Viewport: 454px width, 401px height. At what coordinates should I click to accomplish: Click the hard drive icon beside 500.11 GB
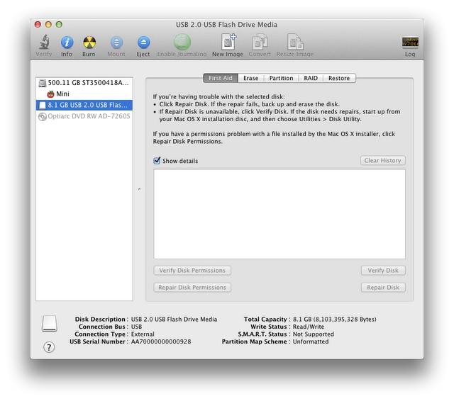tap(43, 83)
